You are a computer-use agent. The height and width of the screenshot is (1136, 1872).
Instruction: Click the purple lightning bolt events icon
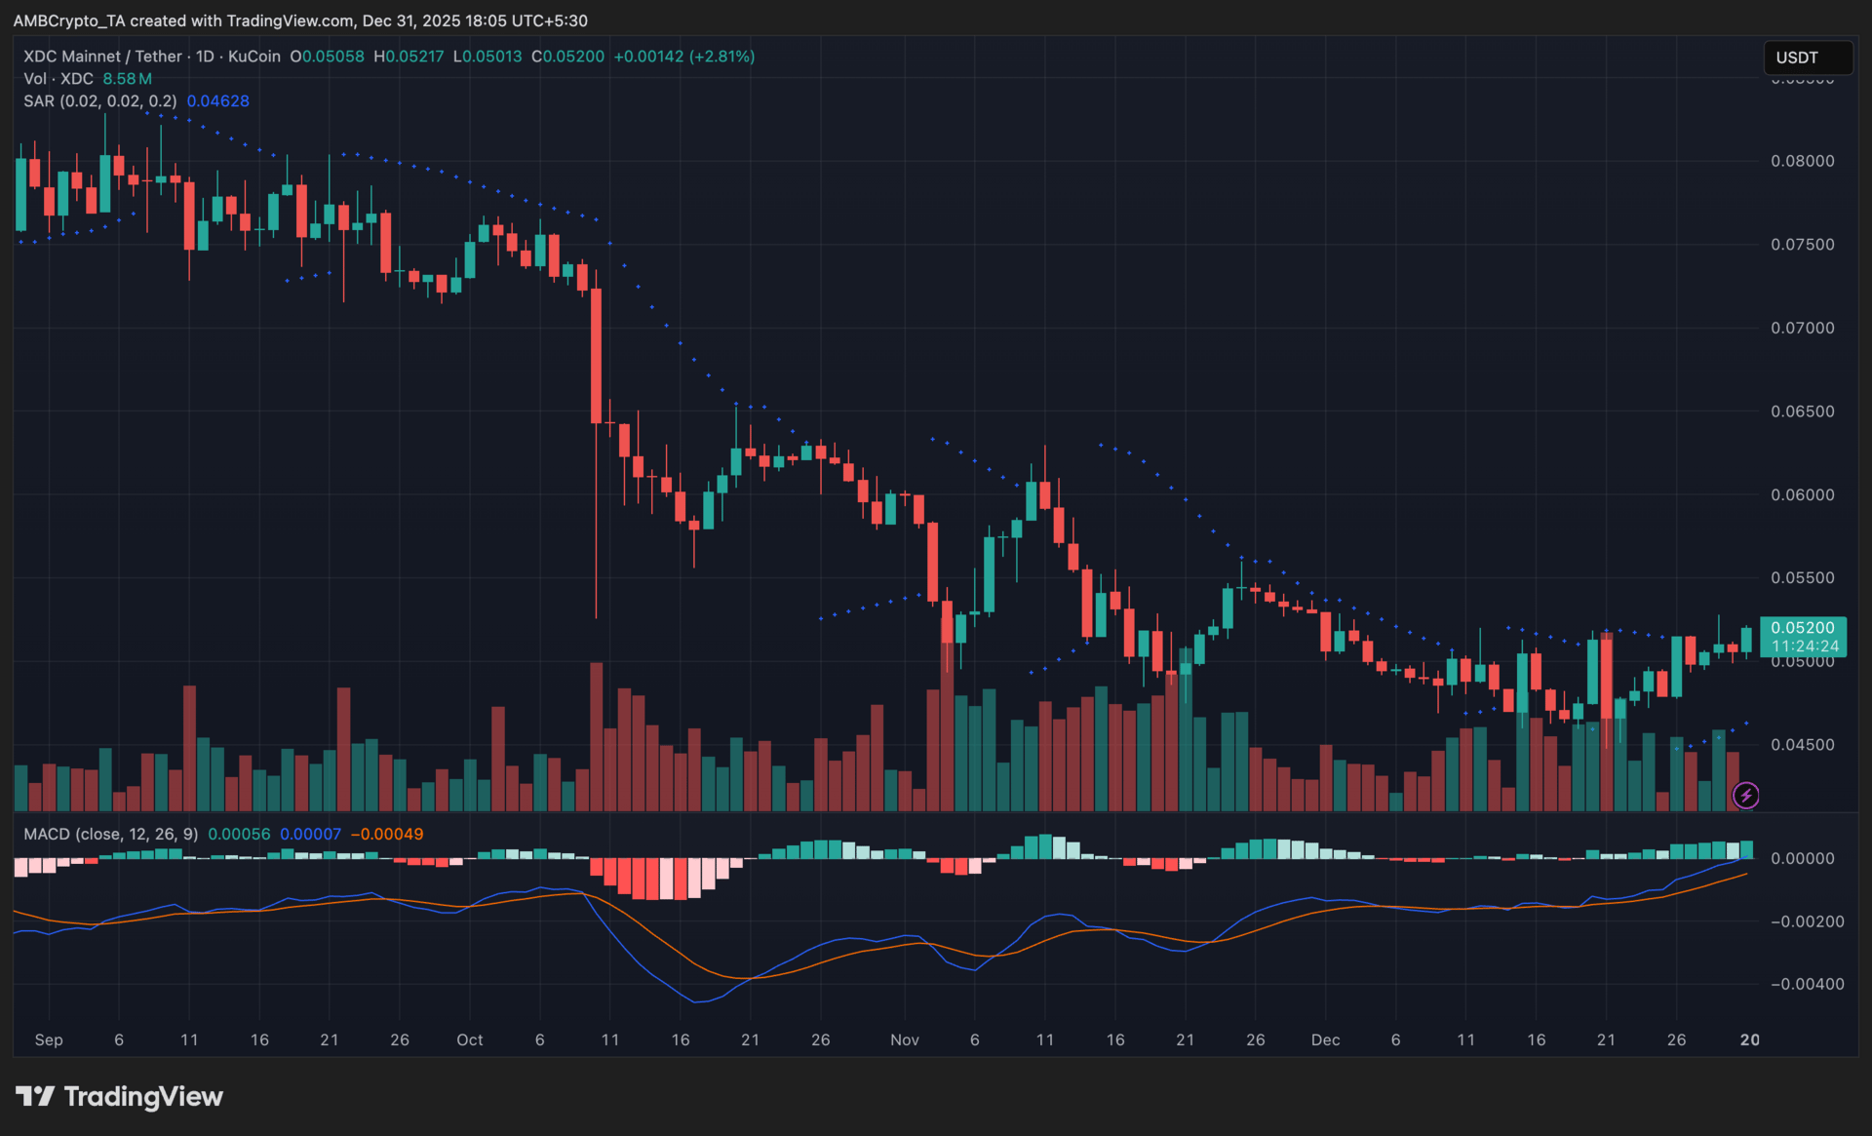[1745, 796]
